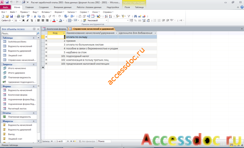
Task: Open the Сервис menu
Action: (84, 12)
